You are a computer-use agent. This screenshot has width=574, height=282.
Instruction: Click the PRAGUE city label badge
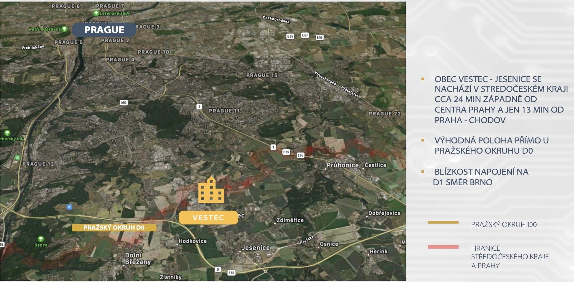104,30
